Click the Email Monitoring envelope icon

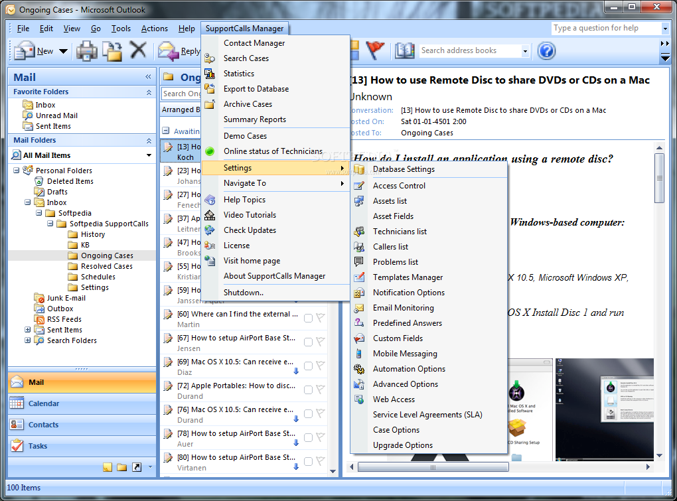click(x=359, y=308)
